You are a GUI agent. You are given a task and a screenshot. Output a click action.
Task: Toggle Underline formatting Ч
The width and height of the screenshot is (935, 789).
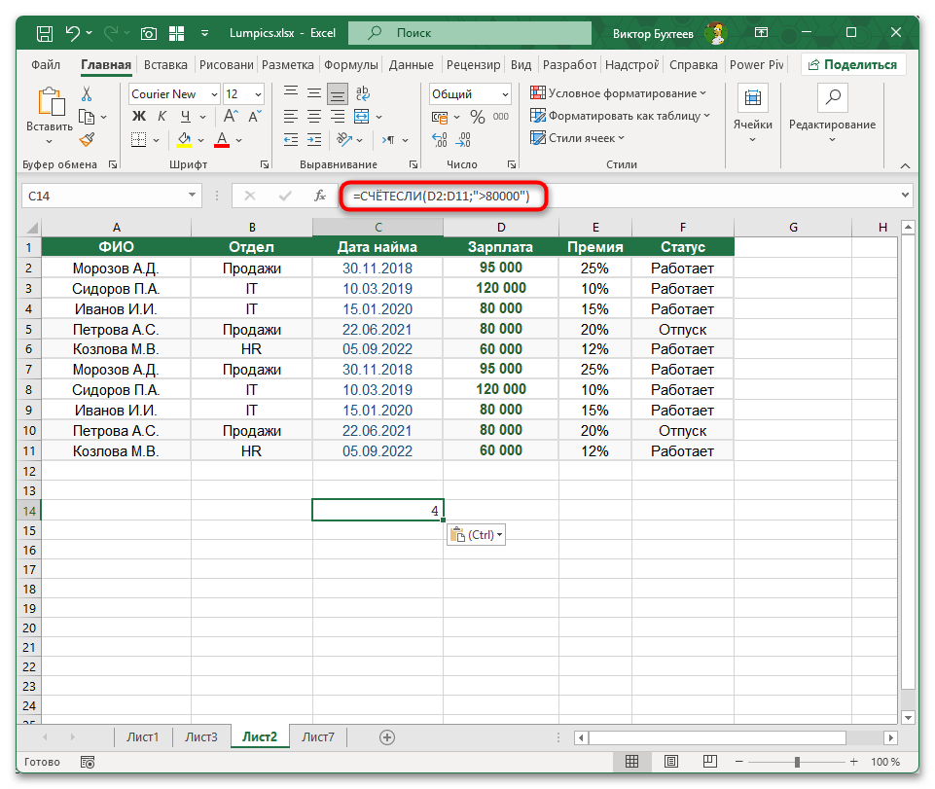point(186,117)
